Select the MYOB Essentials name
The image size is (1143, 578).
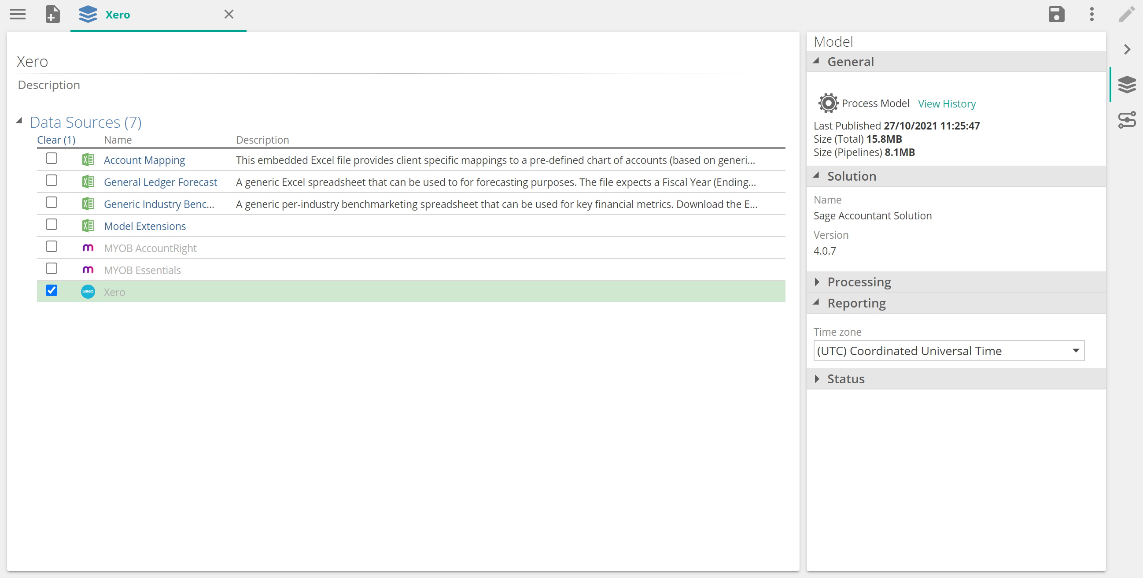[142, 270]
